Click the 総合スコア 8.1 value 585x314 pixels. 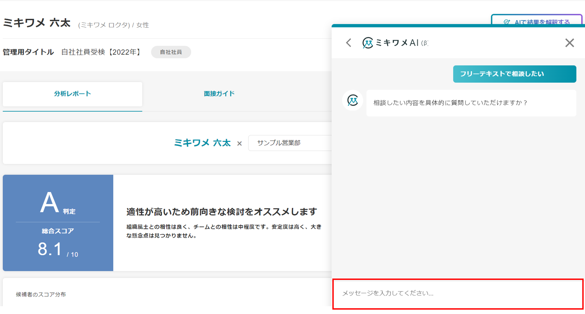point(50,250)
